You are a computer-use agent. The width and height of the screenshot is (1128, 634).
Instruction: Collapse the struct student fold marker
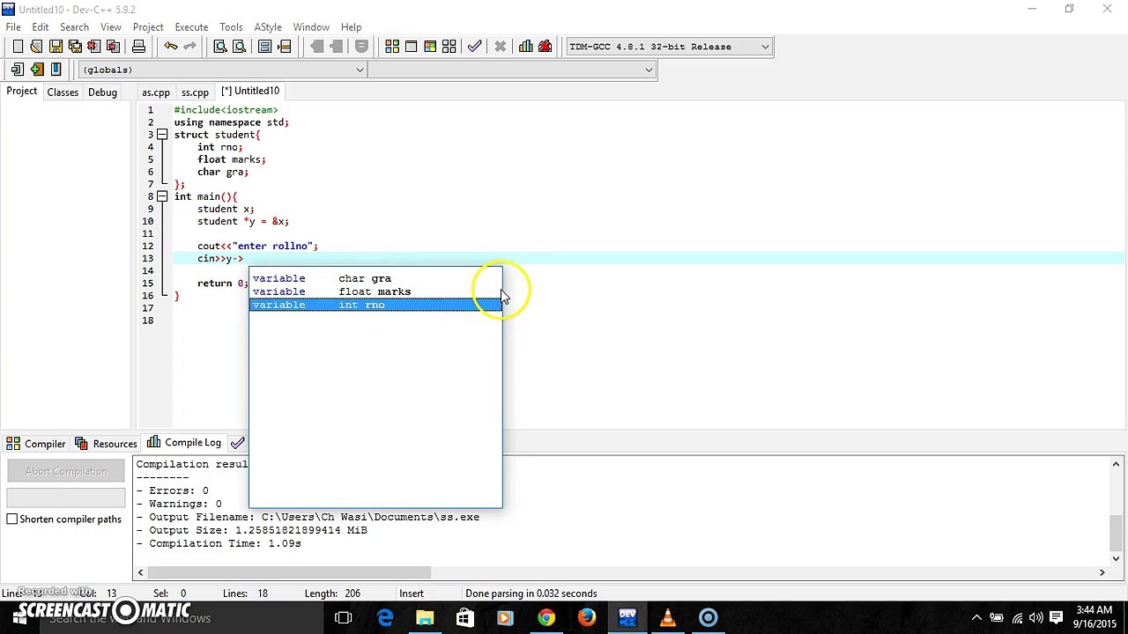[162, 135]
